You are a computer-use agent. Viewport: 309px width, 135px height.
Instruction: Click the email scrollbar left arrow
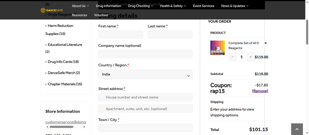pyautogui.click(x=47, y=127)
